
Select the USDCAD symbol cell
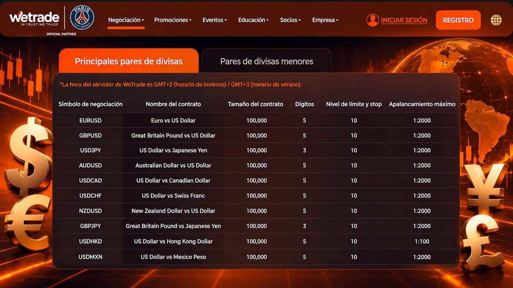tap(90, 180)
